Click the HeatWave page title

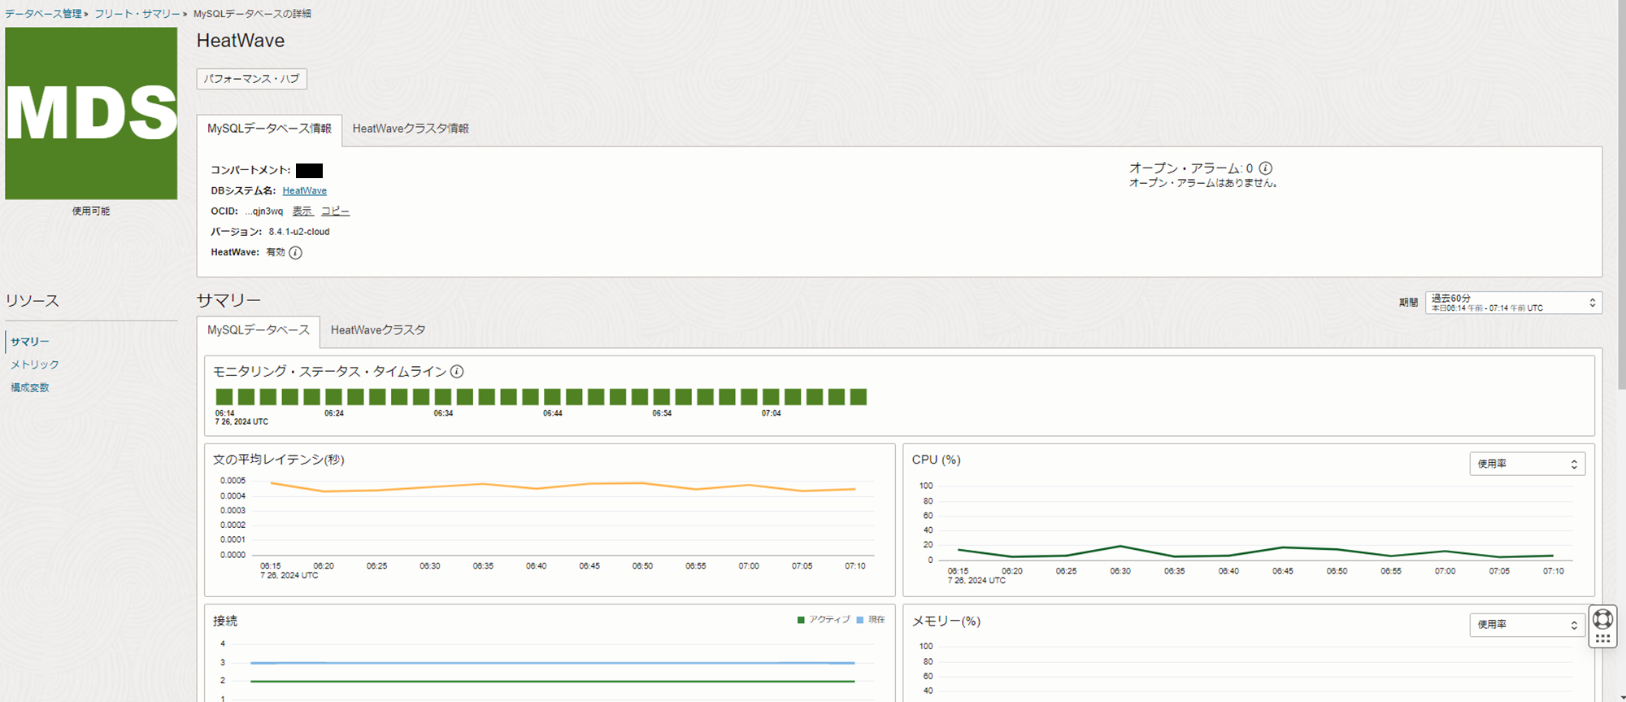tap(241, 41)
